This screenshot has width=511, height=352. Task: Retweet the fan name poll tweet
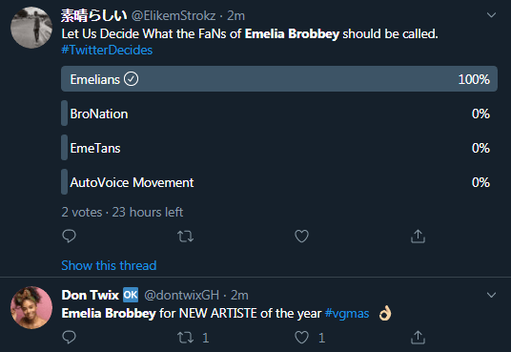click(186, 237)
